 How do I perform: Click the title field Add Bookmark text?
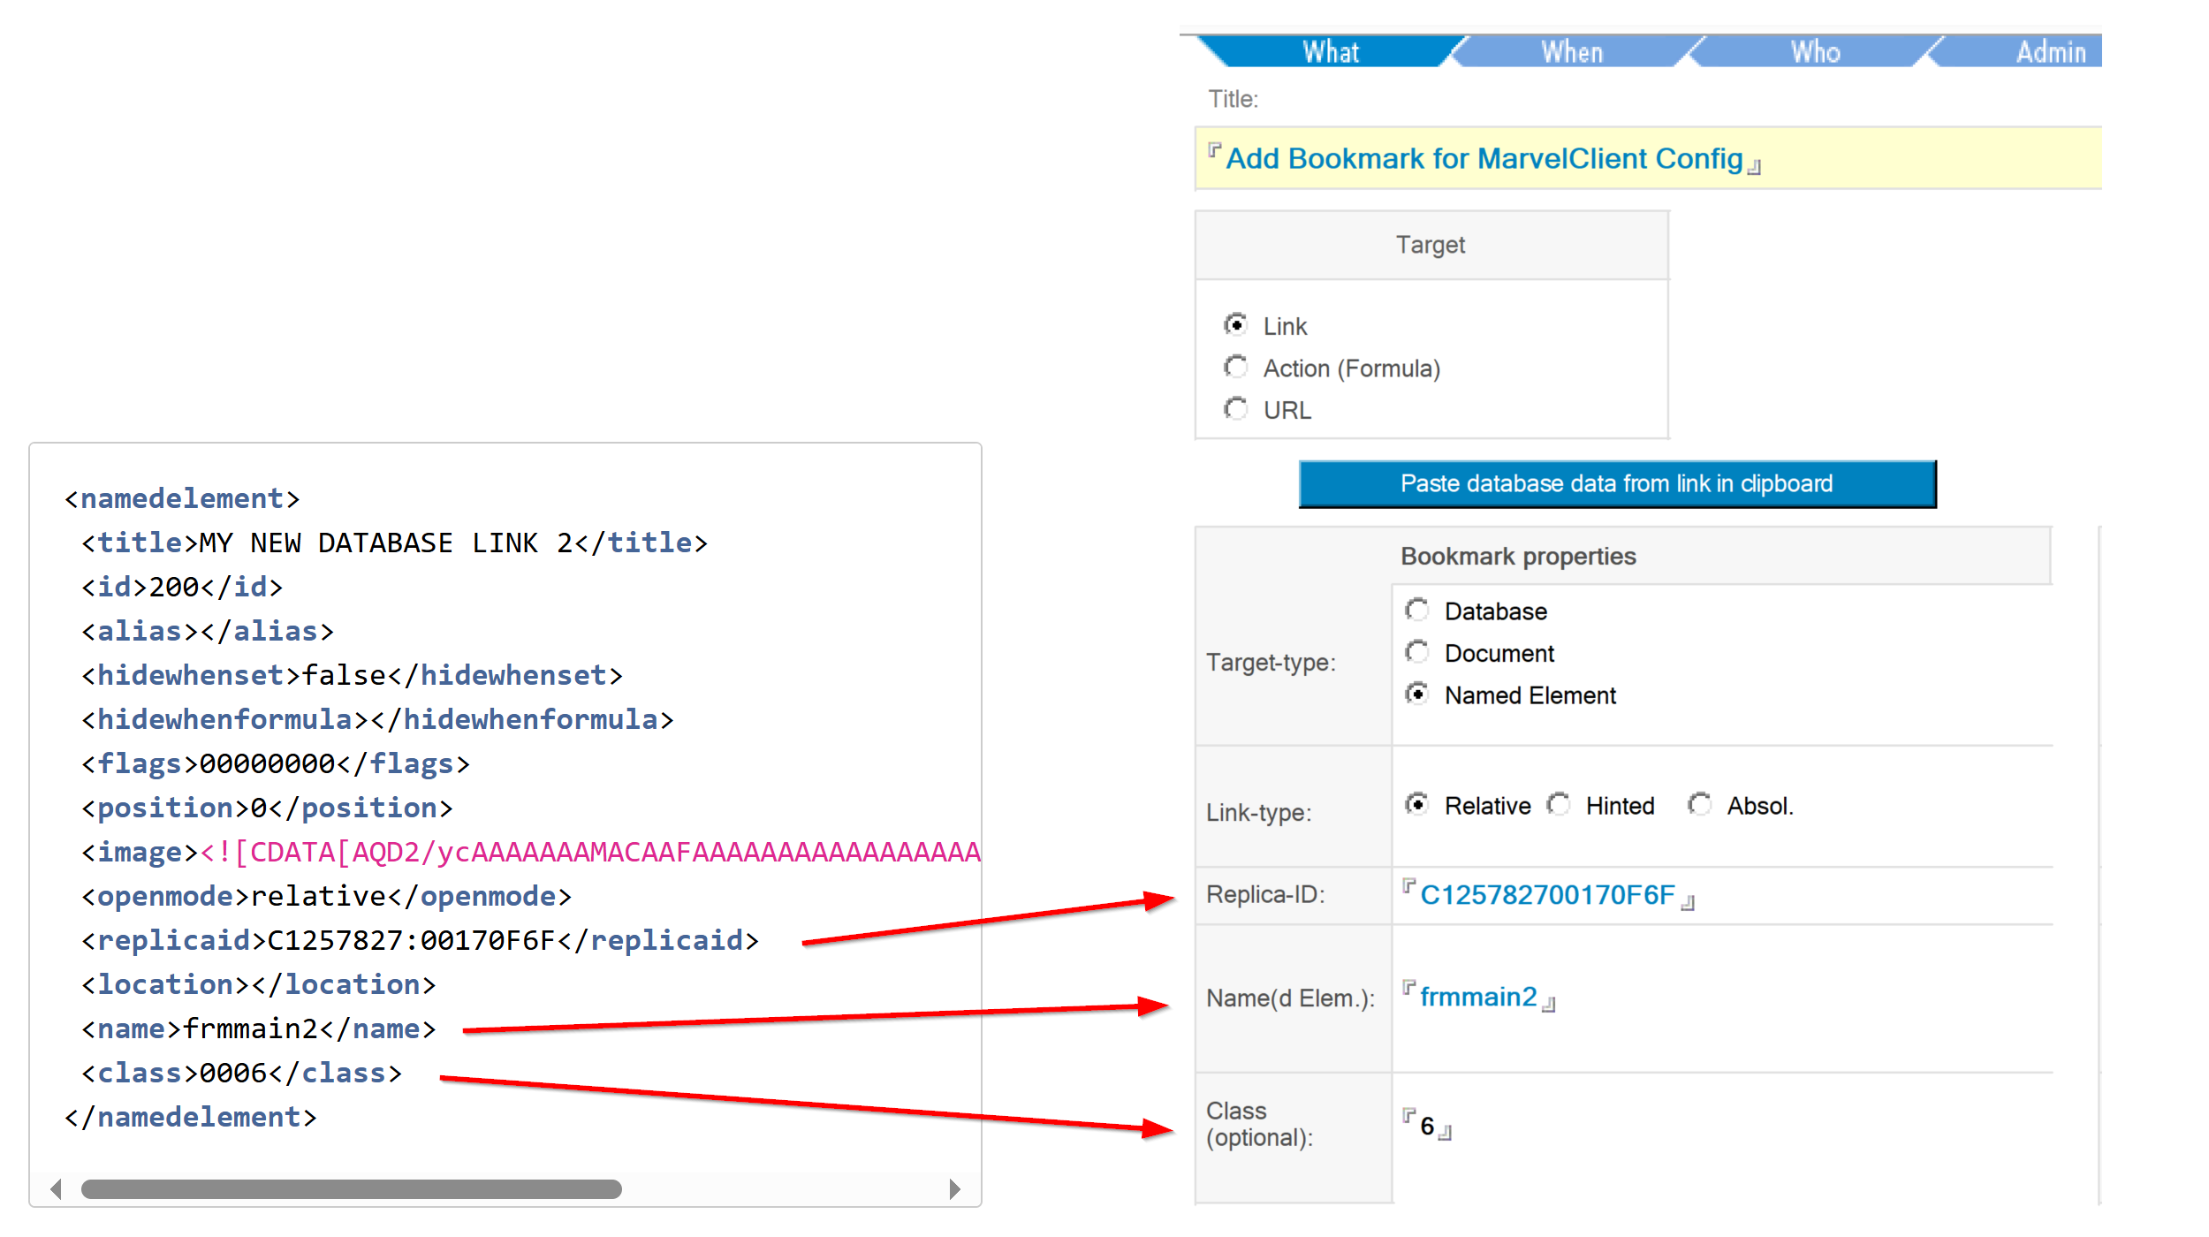click(x=1484, y=159)
